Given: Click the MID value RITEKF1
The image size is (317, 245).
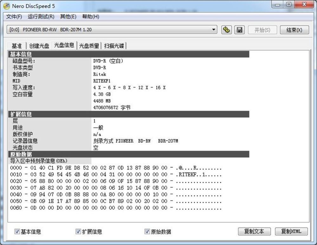Looking at the screenshot, I should click(102, 81).
